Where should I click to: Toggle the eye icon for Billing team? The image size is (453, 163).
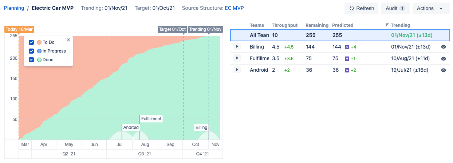pyautogui.click(x=443, y=47)
